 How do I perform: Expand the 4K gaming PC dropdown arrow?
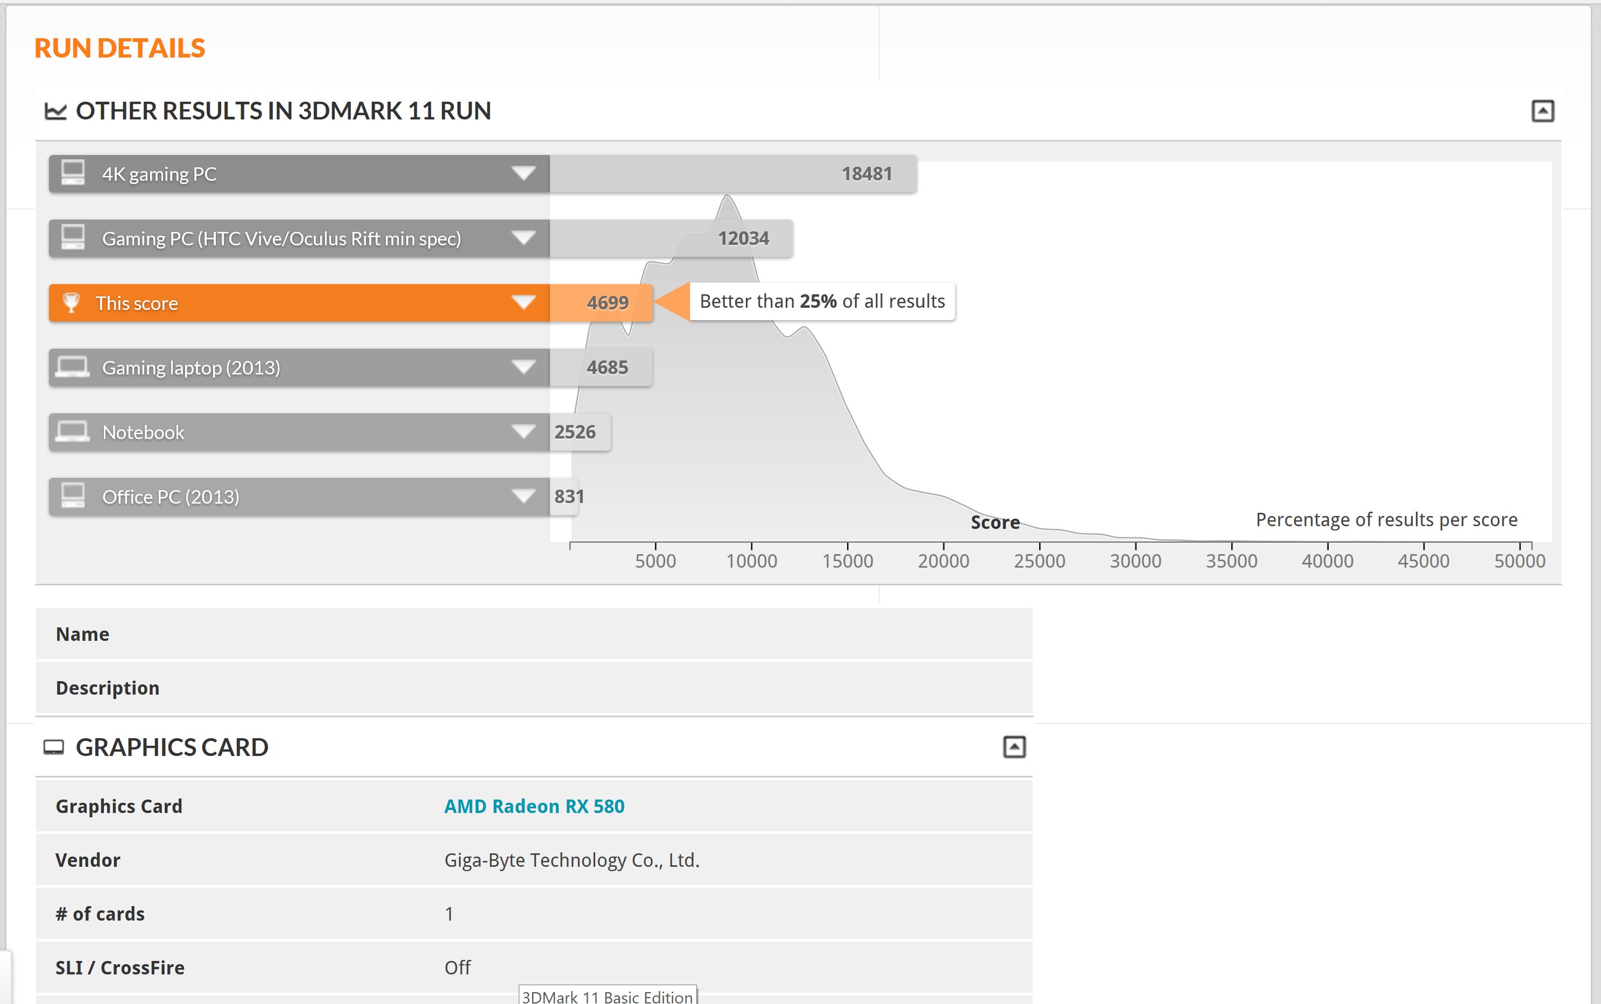[x=523, y=173]
